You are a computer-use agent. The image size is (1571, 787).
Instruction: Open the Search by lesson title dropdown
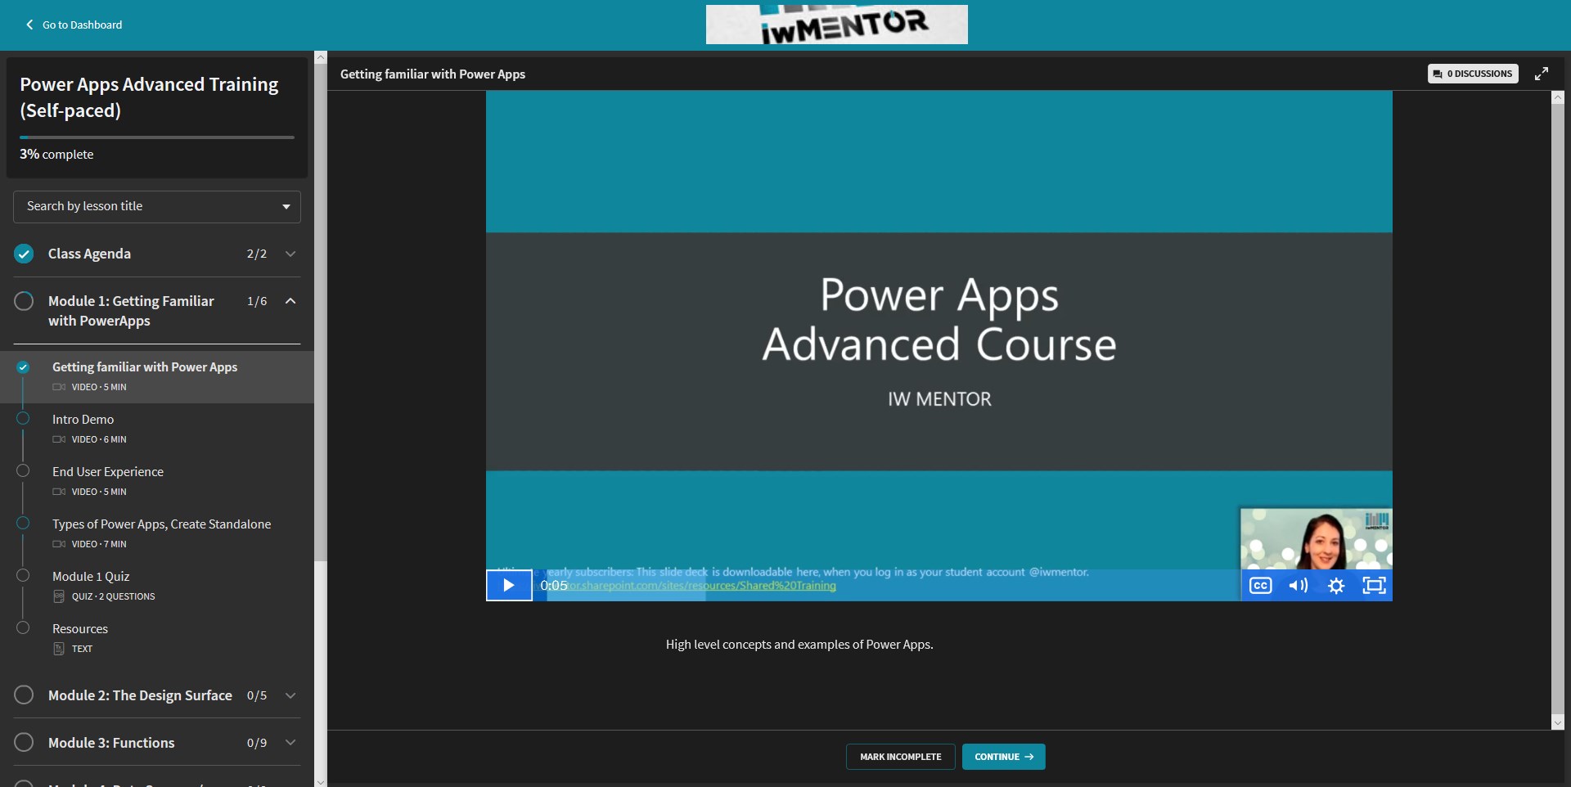157,207
